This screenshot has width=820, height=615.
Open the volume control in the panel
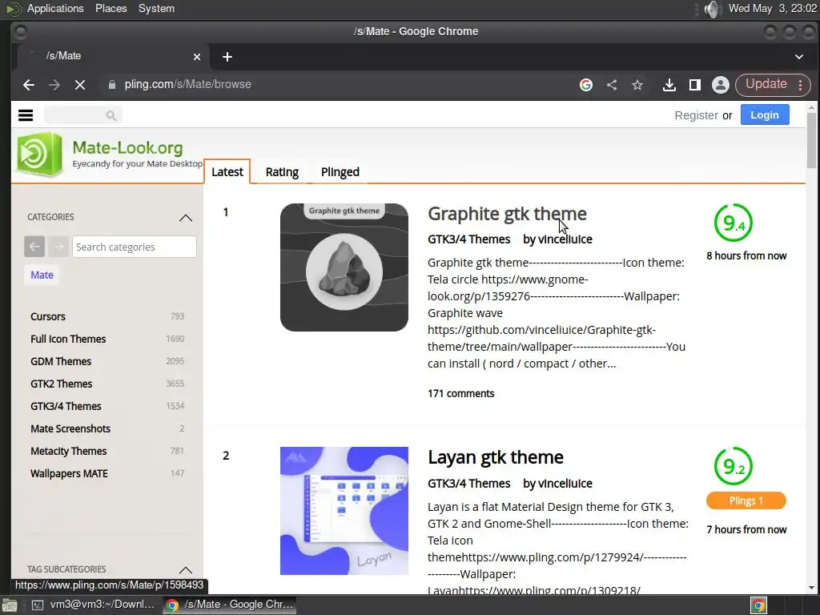(711, 9)
